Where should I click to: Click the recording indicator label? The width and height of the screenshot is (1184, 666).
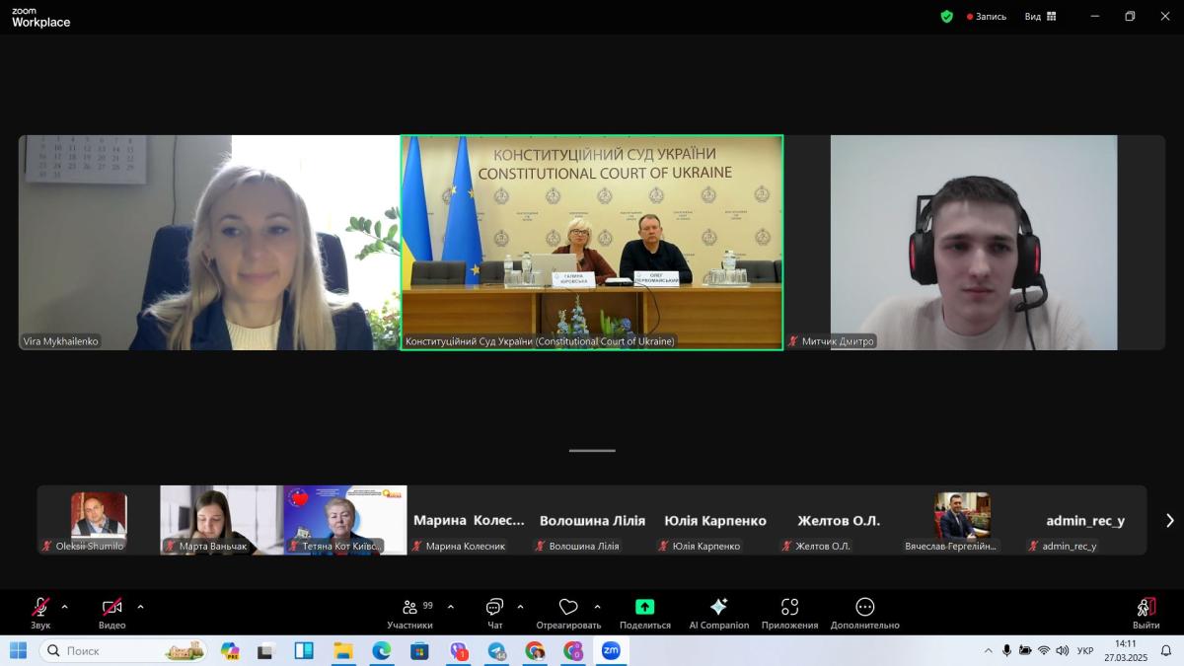click(x=987, y=16)
